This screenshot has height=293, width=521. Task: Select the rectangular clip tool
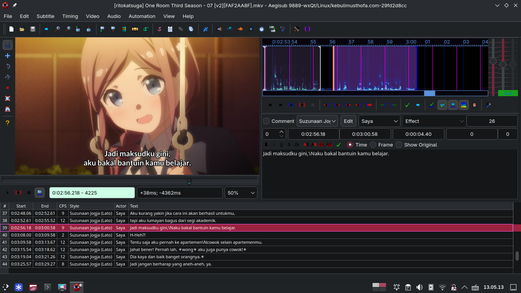coord(8,98)
